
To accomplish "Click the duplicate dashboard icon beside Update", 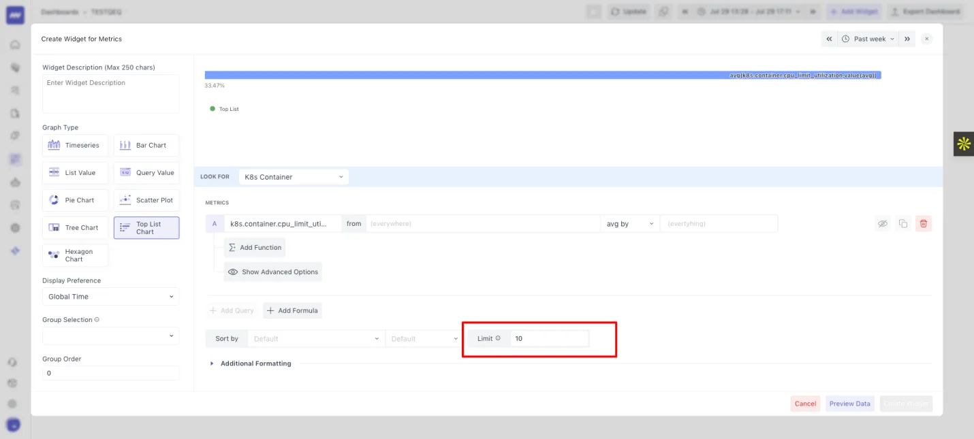I will pos(663,12).
